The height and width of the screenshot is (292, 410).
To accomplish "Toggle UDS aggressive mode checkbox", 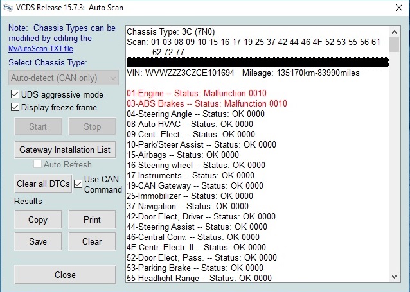I will (x=15, y=95).
